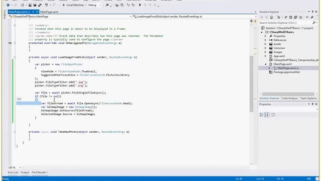Collapse the OnNavigatedTo method outline
Screen dimensions: 321x181
pyautogui.click(x=15, y=43)
